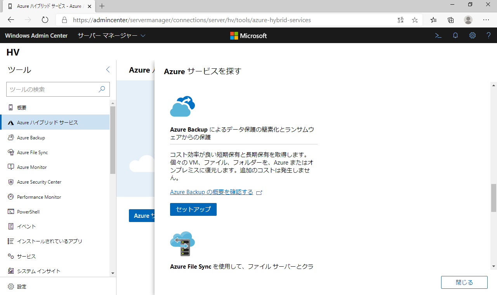
Task: Click the Azure File Sync sidebar icon
Action: coord(10,152)
